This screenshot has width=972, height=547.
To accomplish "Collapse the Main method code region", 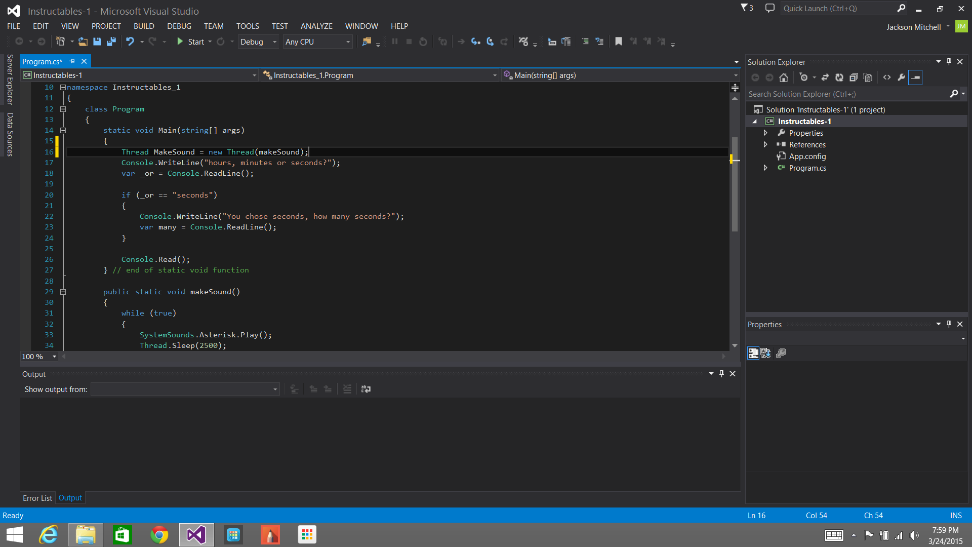I will [x=63, y=130].
